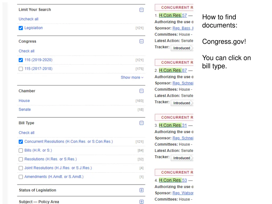Click the [18] count beside Senate

point(141,110)
